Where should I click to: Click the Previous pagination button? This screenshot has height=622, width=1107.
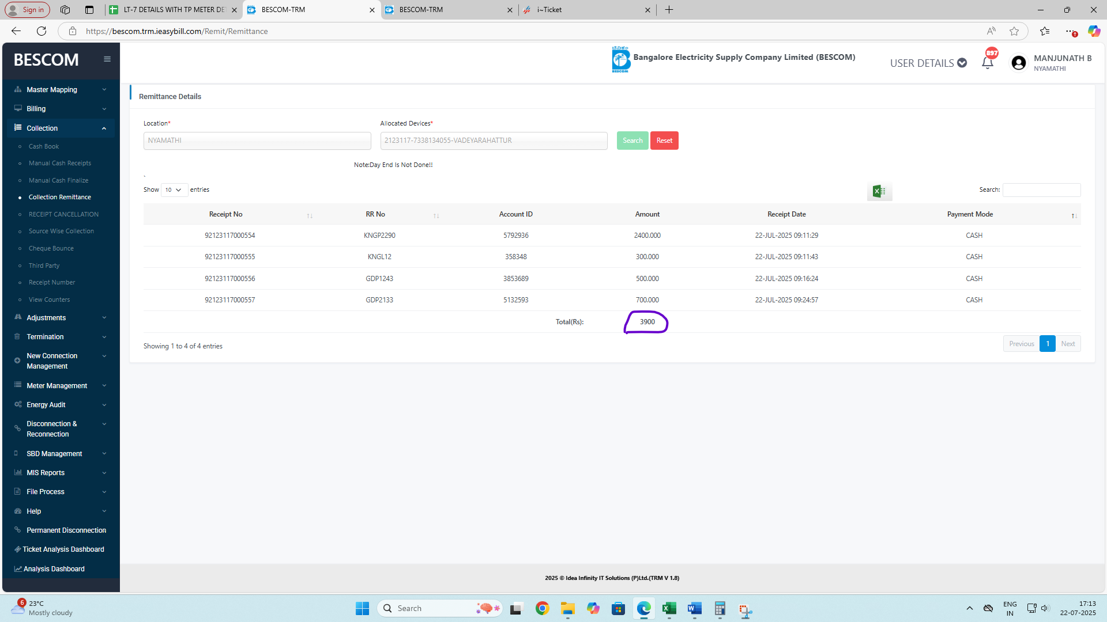point(1021,344)
